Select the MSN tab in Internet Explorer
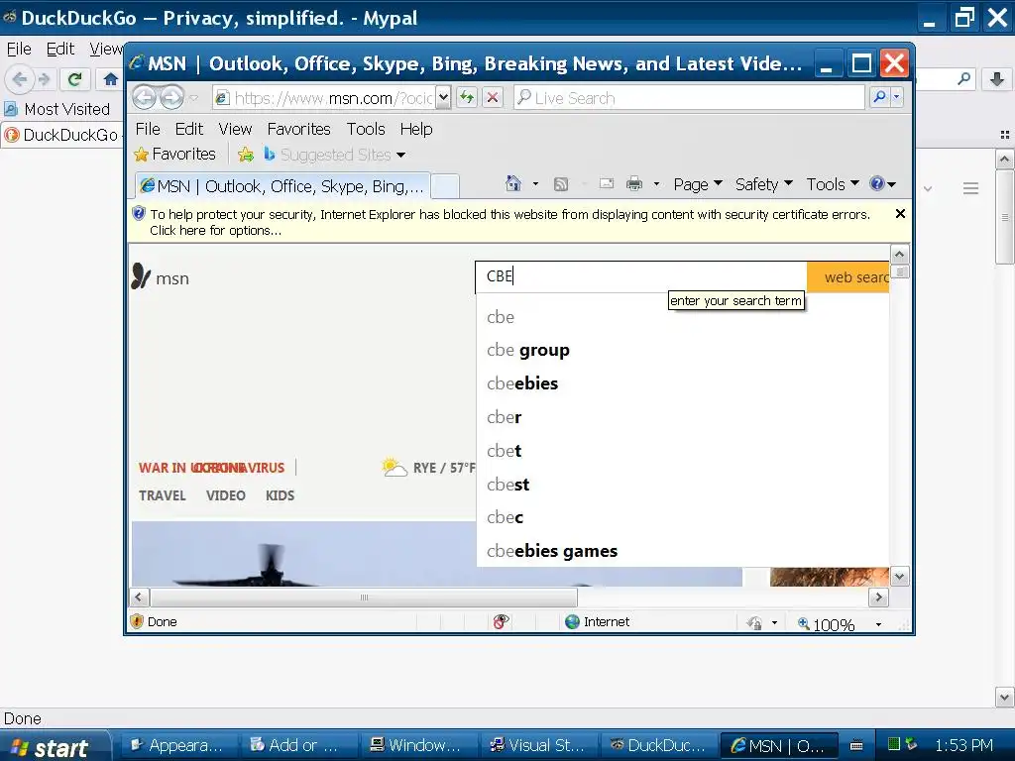Screen dimensions: 1015x761 point(282,186)
